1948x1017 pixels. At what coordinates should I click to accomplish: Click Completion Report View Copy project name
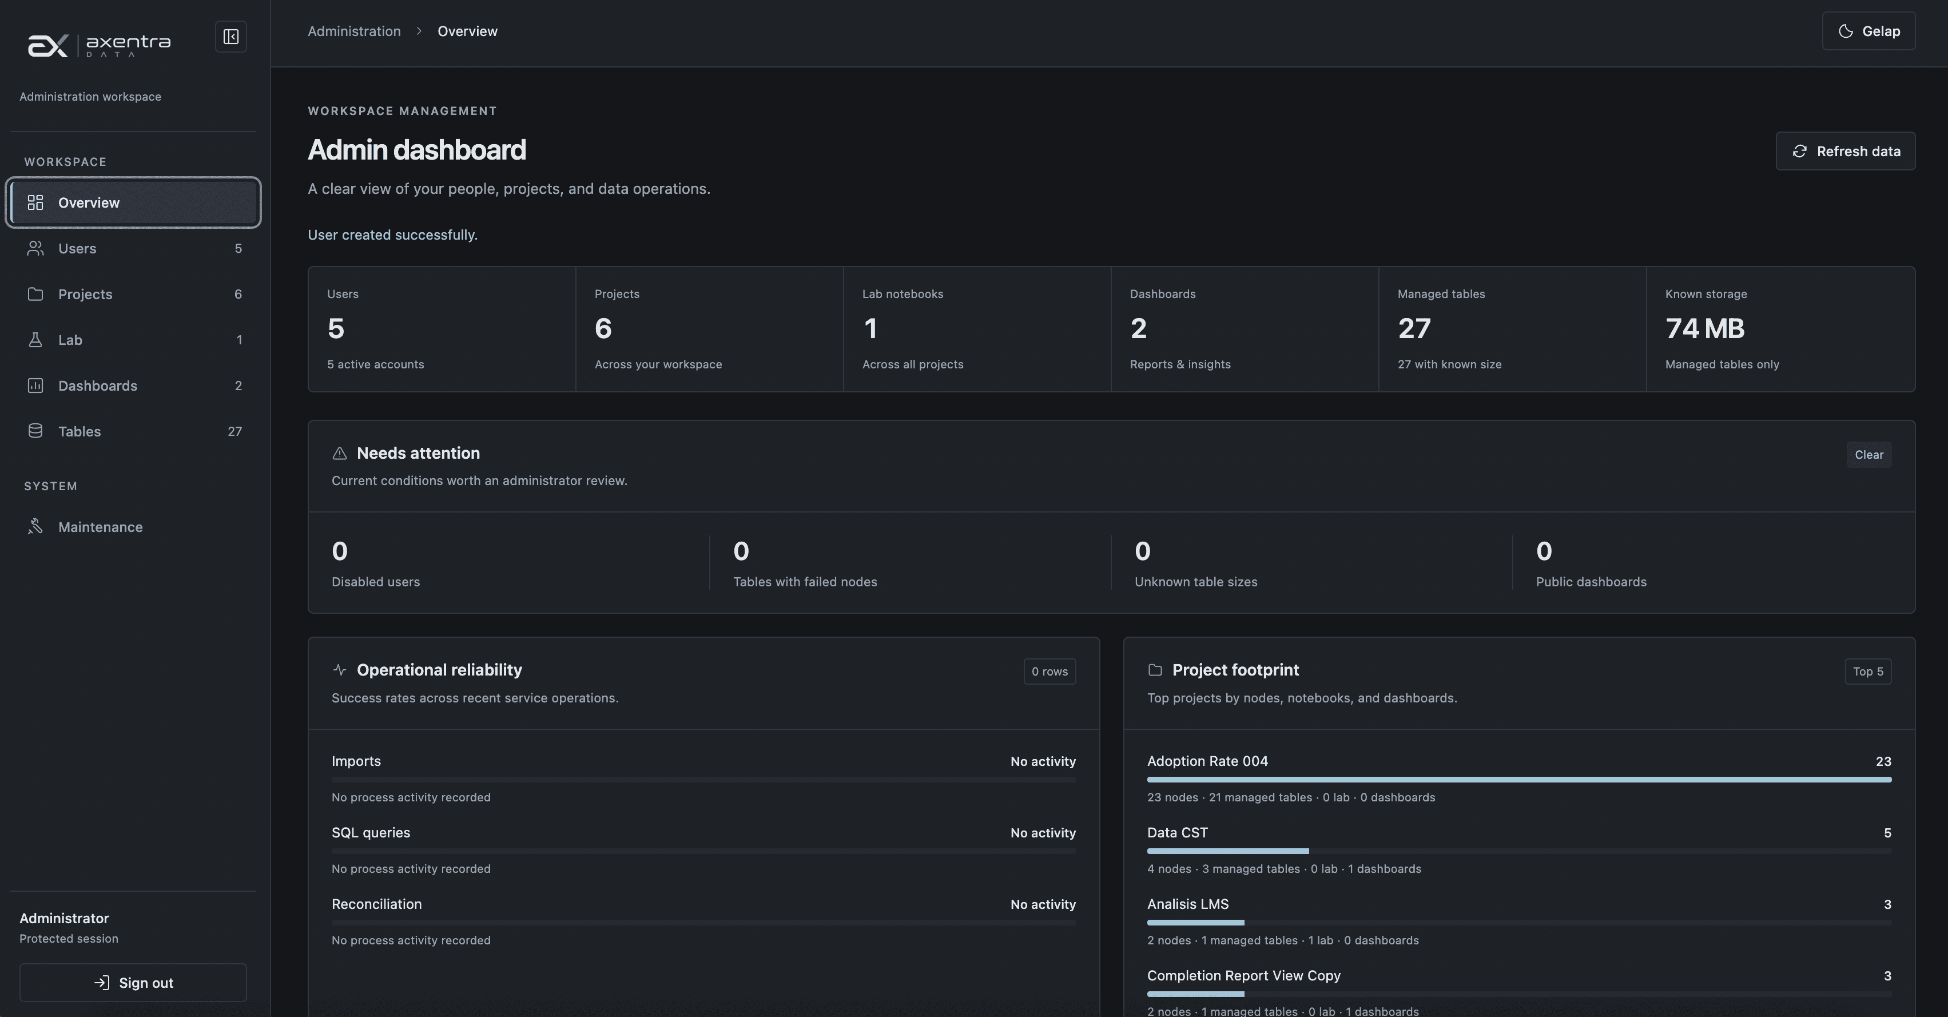coord(1243,975)
